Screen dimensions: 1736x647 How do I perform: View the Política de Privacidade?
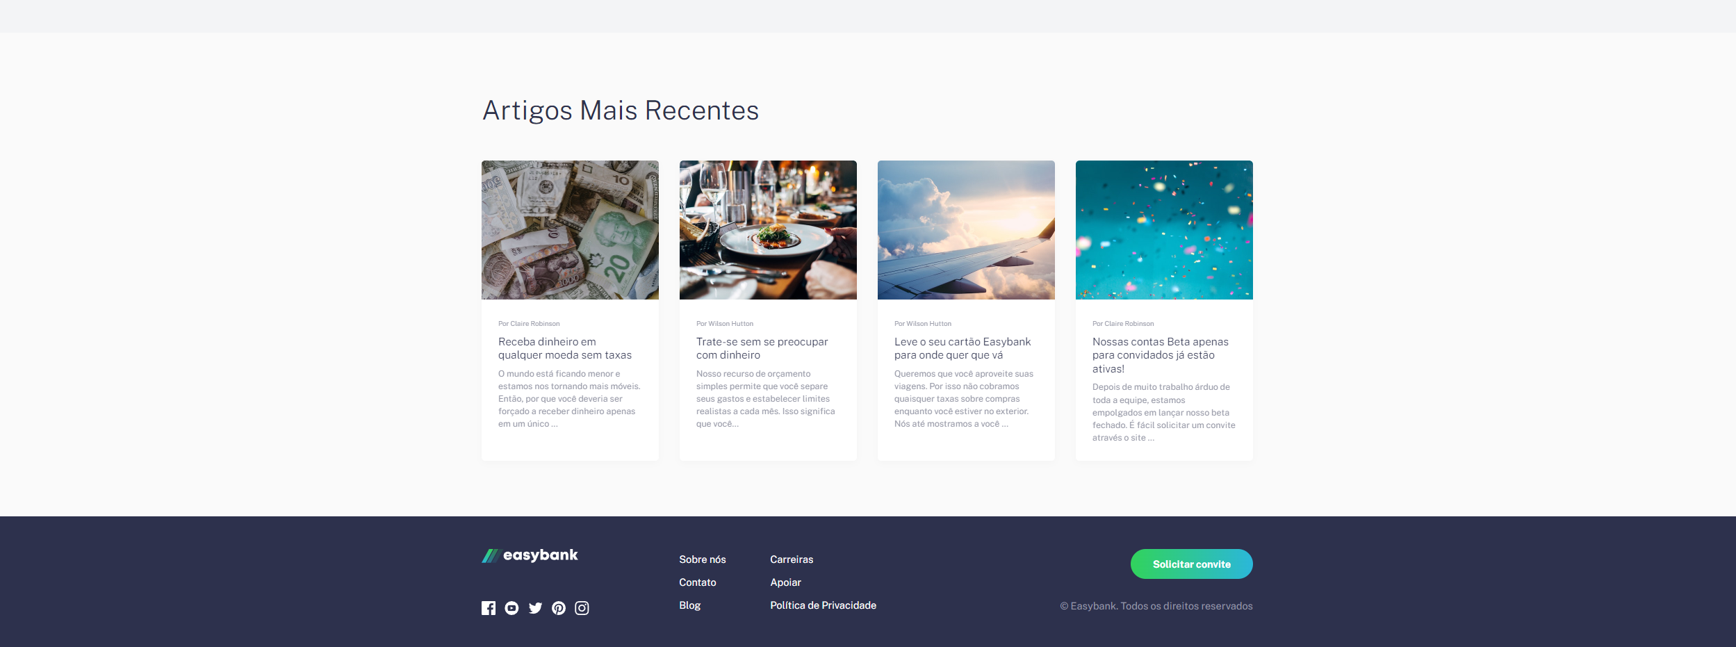[822, 605]
